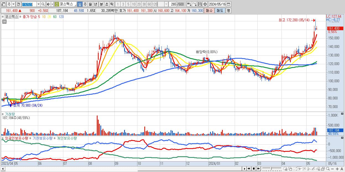The height and width of the screenshot is (172, 345).
Task: Select the 일 daily chart period
Action: coord(80,4)
